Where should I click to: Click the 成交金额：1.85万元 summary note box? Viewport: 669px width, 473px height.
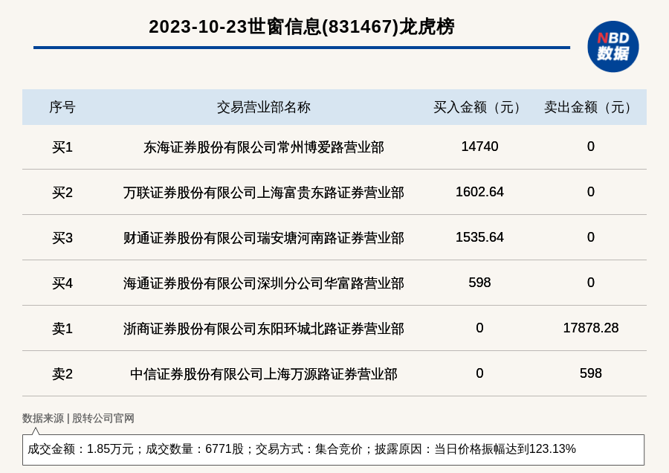coord(333,449)
